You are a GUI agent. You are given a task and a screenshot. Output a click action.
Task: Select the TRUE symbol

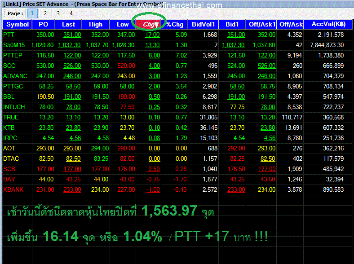(11, 118)
